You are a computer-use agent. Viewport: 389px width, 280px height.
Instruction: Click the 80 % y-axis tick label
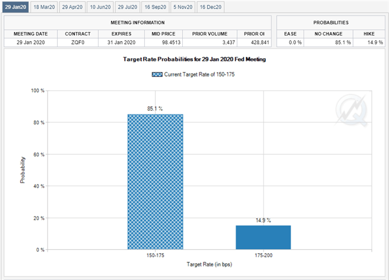tap(39, 122)
